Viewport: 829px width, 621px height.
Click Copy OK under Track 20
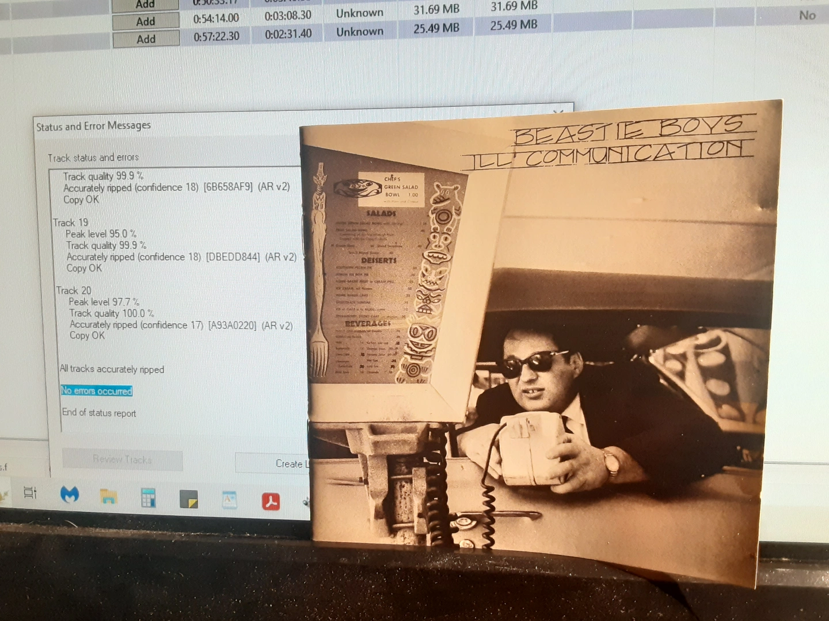[x=87, y=335]
